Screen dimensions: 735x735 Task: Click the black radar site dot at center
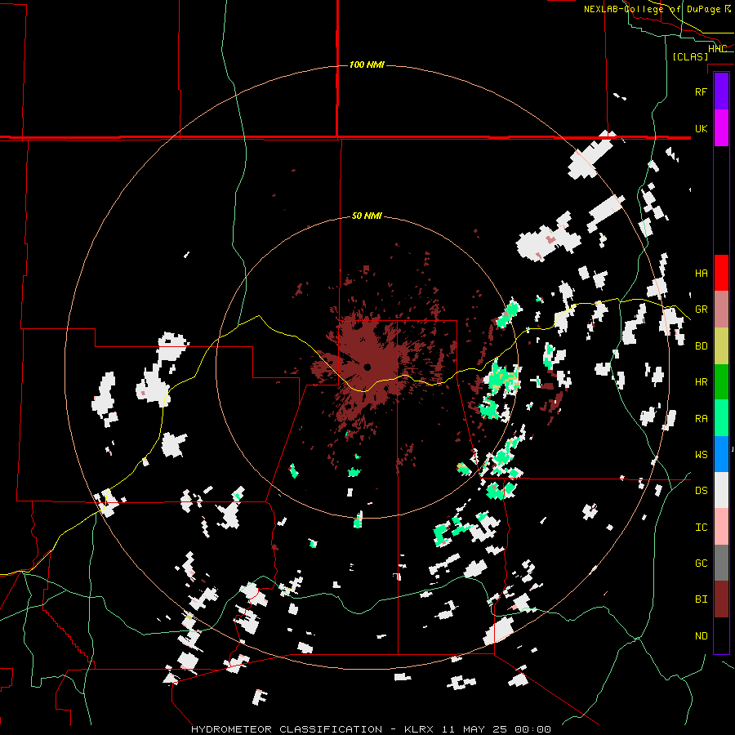367,367
